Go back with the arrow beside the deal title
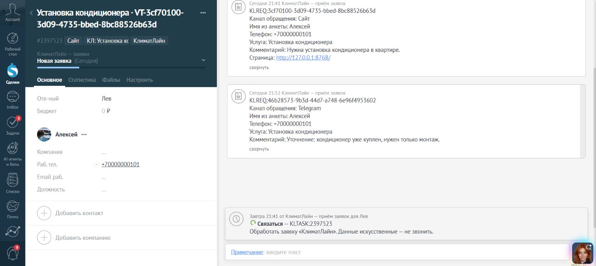The width and height of the screenshot is (596, 266). pyautogui.click(x=31, y=13)
